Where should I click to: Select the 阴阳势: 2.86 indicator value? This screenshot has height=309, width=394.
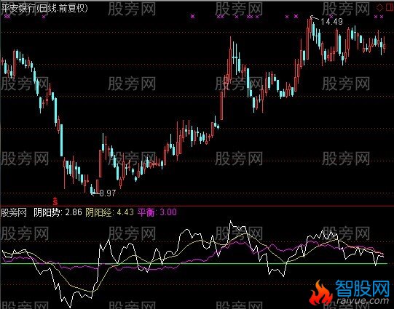pos(58,212)
